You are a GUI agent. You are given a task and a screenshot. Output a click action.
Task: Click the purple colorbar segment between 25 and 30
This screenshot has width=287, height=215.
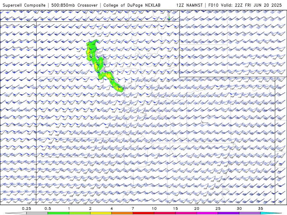pyautogui.click(x=229, y=213)
